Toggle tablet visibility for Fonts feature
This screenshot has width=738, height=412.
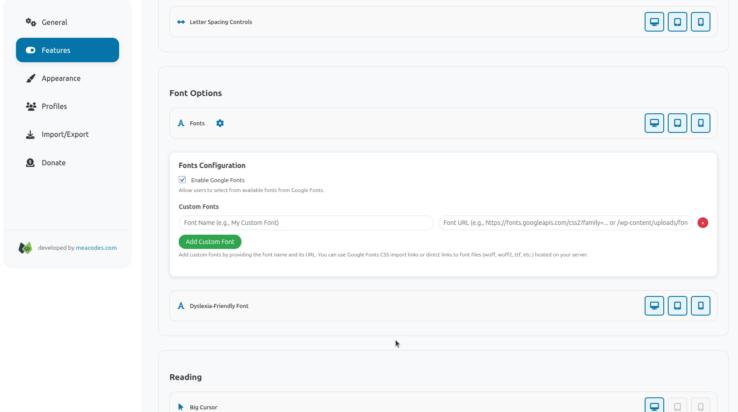tap(677, 123)
